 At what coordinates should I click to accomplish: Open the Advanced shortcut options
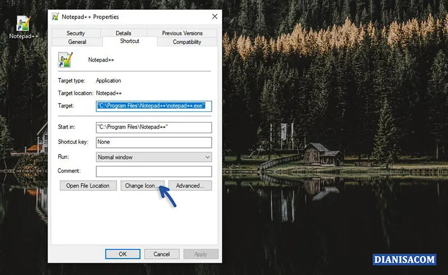point(190,185)
